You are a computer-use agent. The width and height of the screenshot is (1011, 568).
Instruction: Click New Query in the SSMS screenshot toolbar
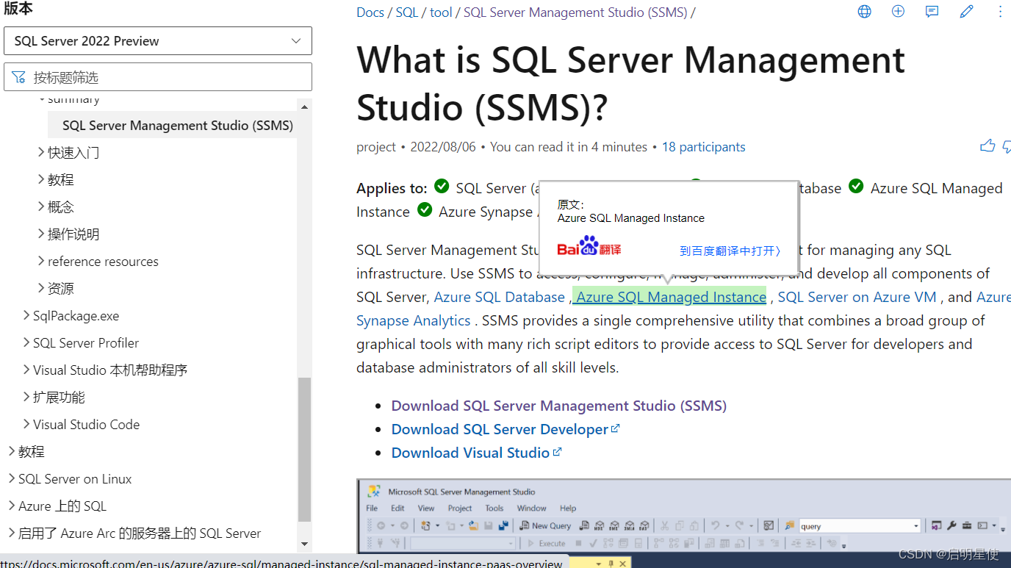tap(545, 526)
